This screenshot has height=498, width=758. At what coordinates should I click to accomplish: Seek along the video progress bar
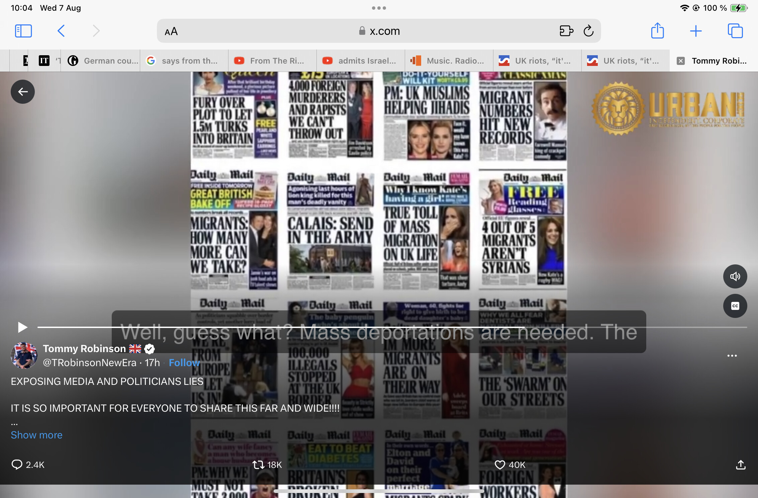[392, 327]
